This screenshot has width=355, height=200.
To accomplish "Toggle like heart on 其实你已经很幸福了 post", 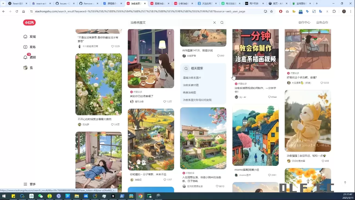I will pyautogui.click(x=165, y=101).
